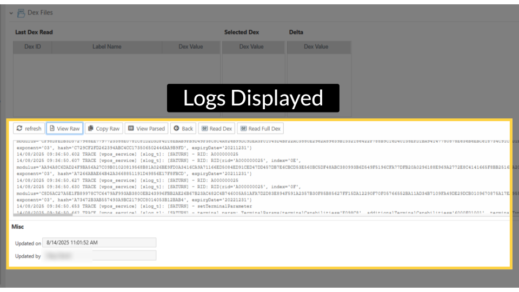The image size is (519, 292).
Task: Click the Read Dex icon
Action: coord(204,129)
